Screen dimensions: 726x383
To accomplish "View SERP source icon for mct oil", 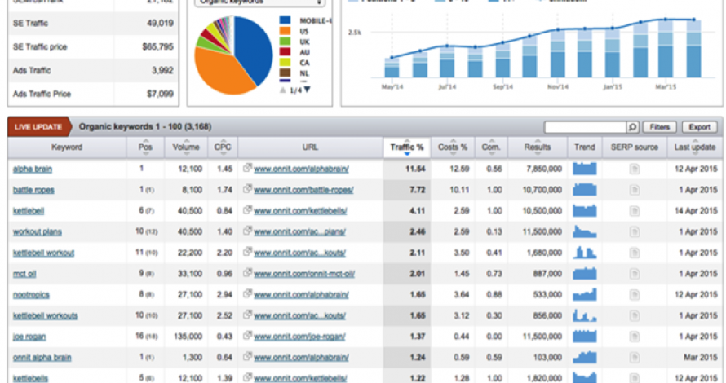I will [635, 274].
